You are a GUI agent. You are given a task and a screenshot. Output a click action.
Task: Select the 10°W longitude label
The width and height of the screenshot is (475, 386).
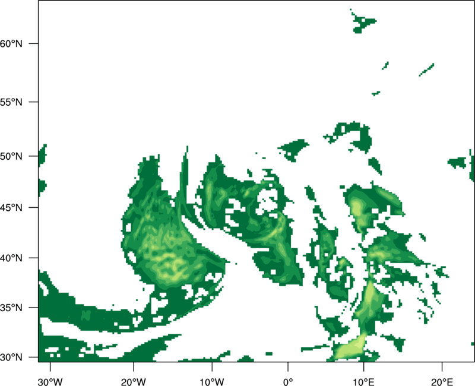click(x=212, y=382)
